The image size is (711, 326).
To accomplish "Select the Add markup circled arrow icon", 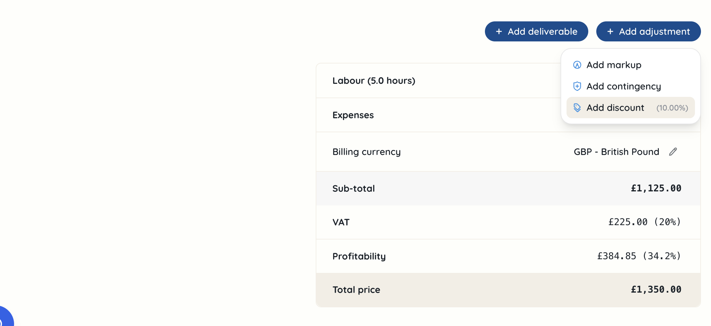I will [576, 65].
